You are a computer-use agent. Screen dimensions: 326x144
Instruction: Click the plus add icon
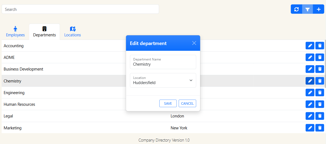coord(319,9)
